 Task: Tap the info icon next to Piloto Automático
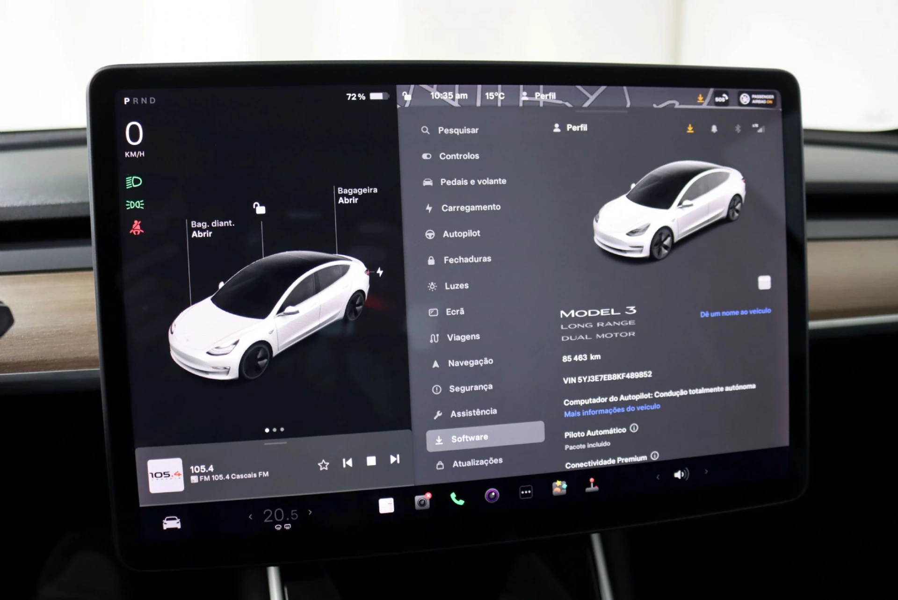pos(634,428)
